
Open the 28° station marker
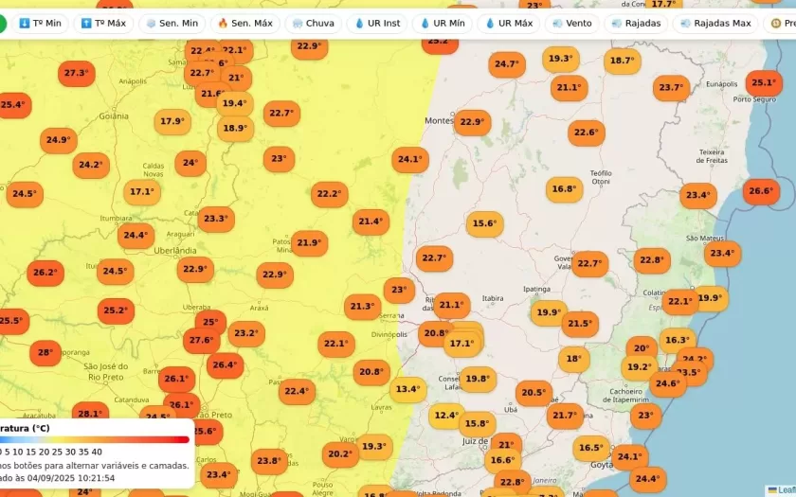(x=45, y=354)
